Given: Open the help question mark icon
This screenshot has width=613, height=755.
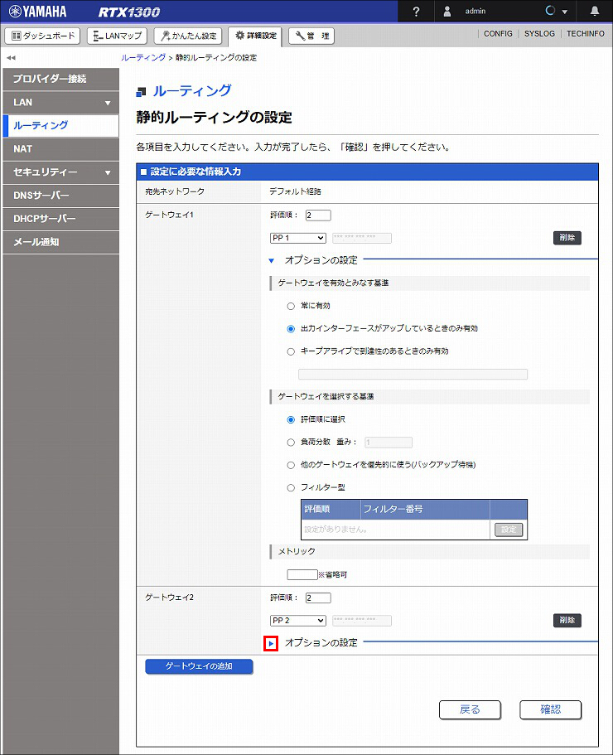Looking at the screenshot, I should point(416,11).
